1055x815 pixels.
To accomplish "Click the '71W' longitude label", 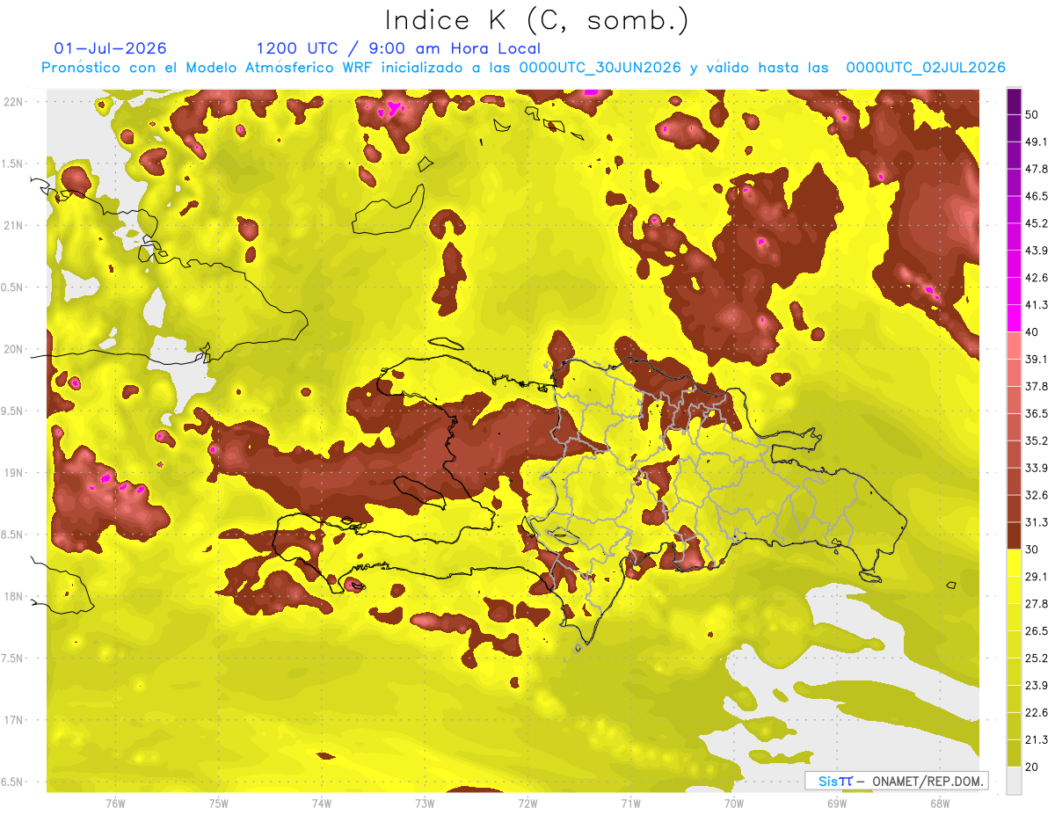I will pos(630,803).
